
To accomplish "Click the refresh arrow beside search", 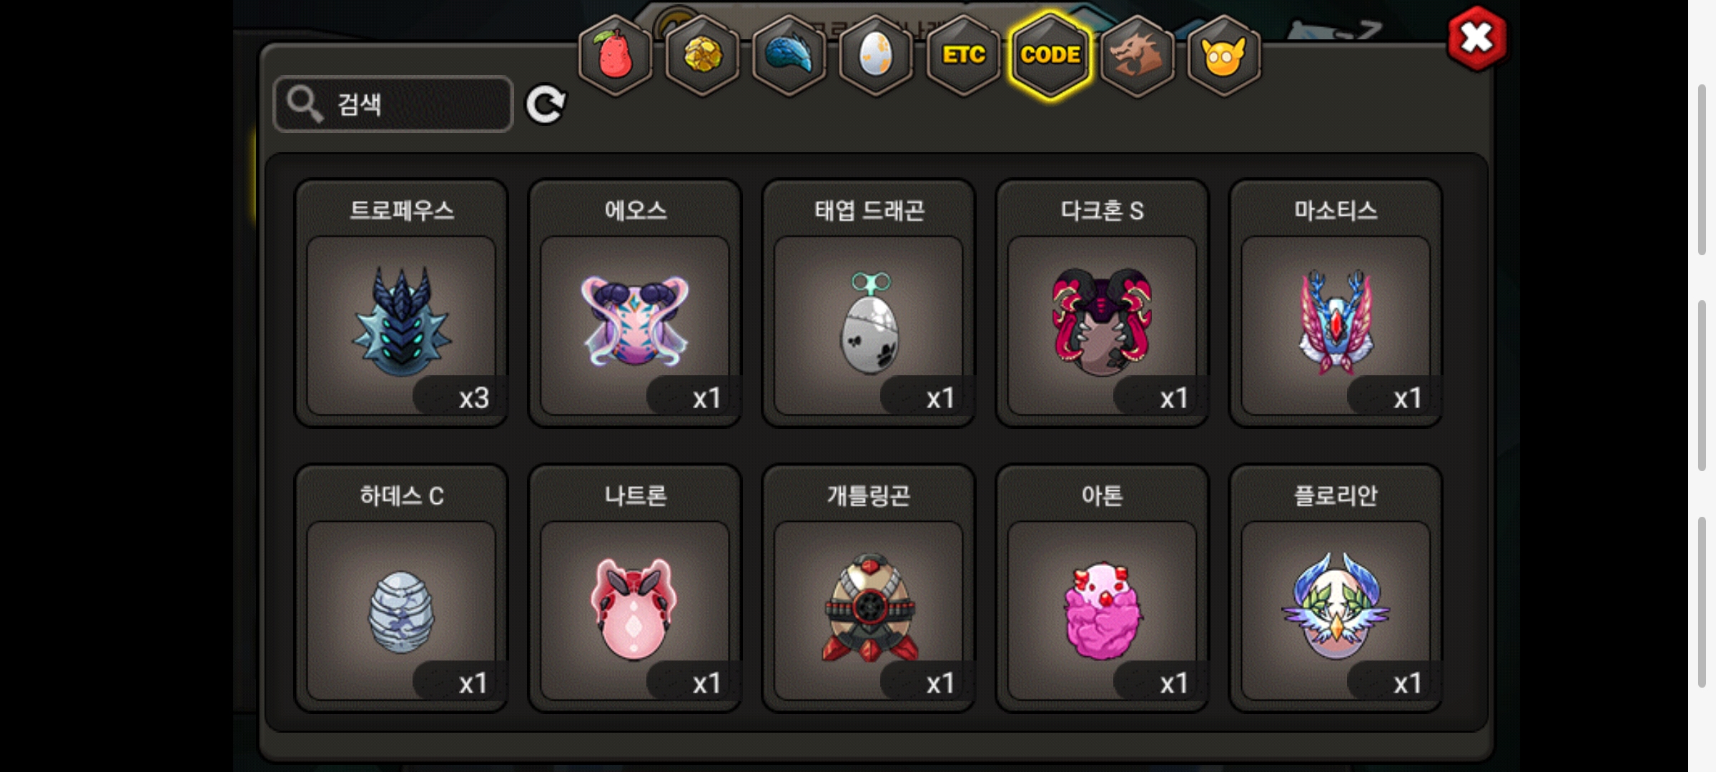I will [x=546, y=105].
